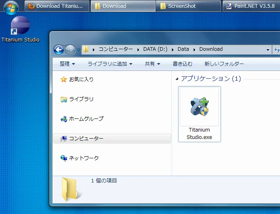Image resolution: width=280 pixels, height=214 pixels.
Task: Click the refresh button by address bar
Action: point(276,50)
